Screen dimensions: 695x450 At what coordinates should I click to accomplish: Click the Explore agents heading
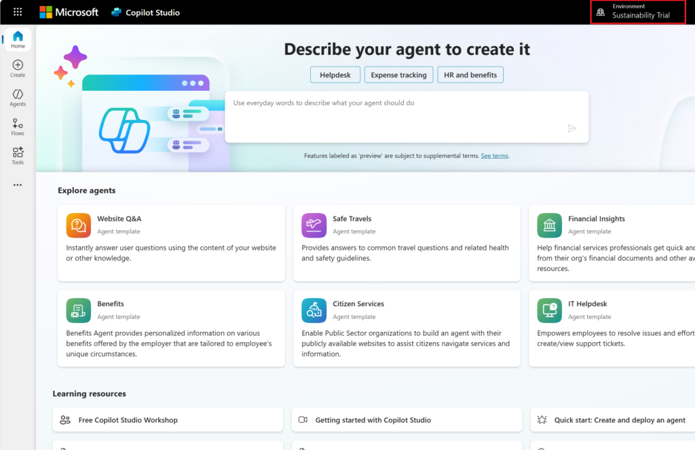click(86, 190)
